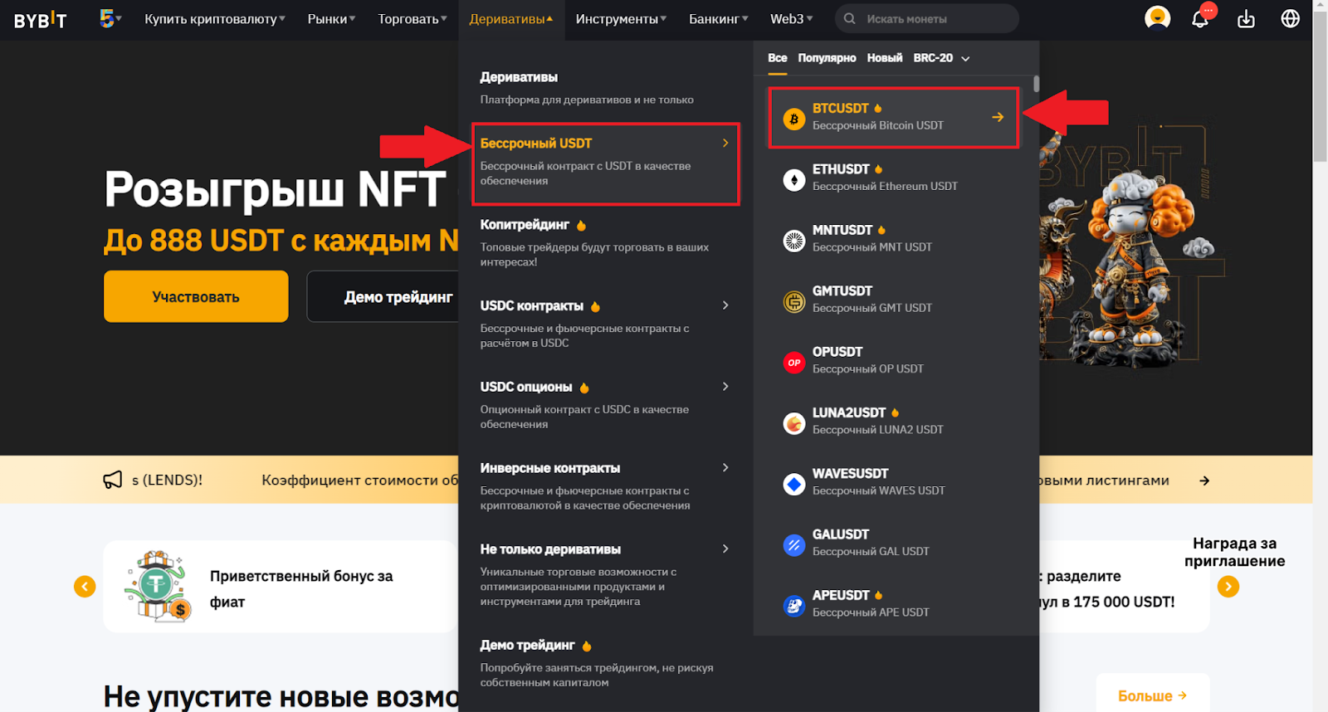Viewport: 1328px width, 712px height.
Task: Collapse the Деривативы menu
Action: tap(510, 18)
